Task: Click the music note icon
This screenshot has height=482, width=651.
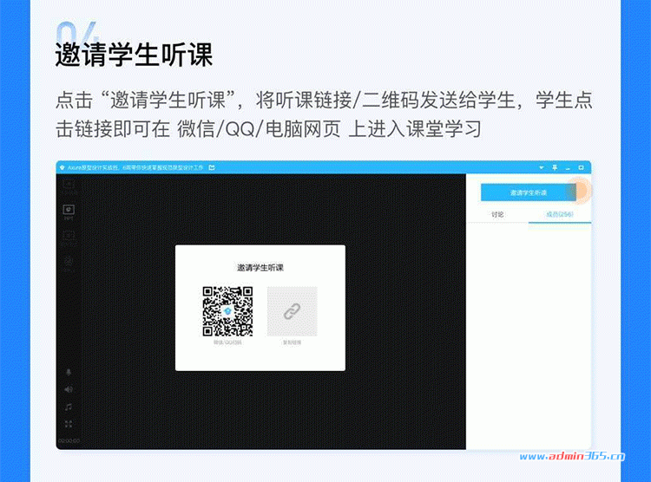Action: [x=69, y=407]
